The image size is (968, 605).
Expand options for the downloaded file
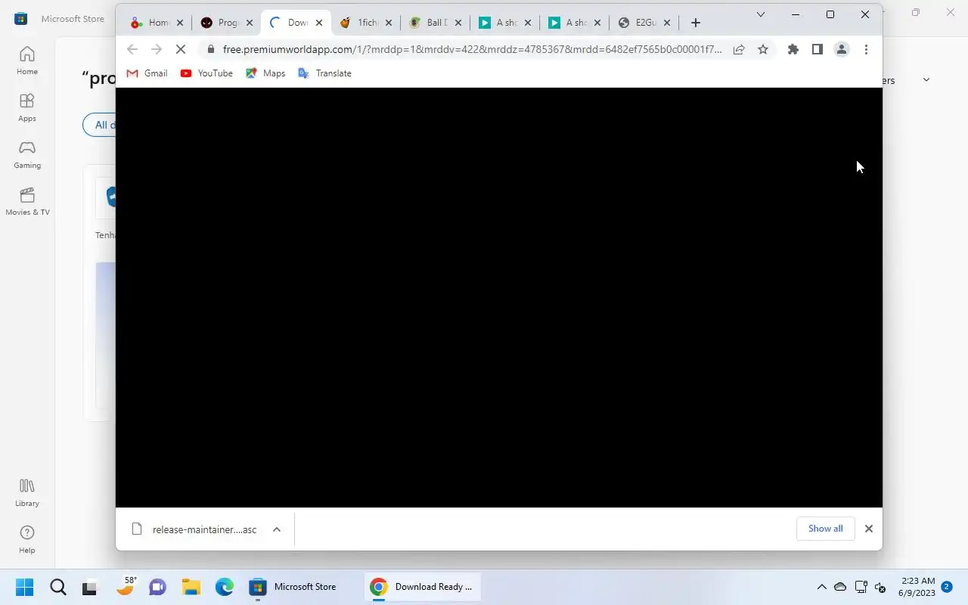click(277, 529)
